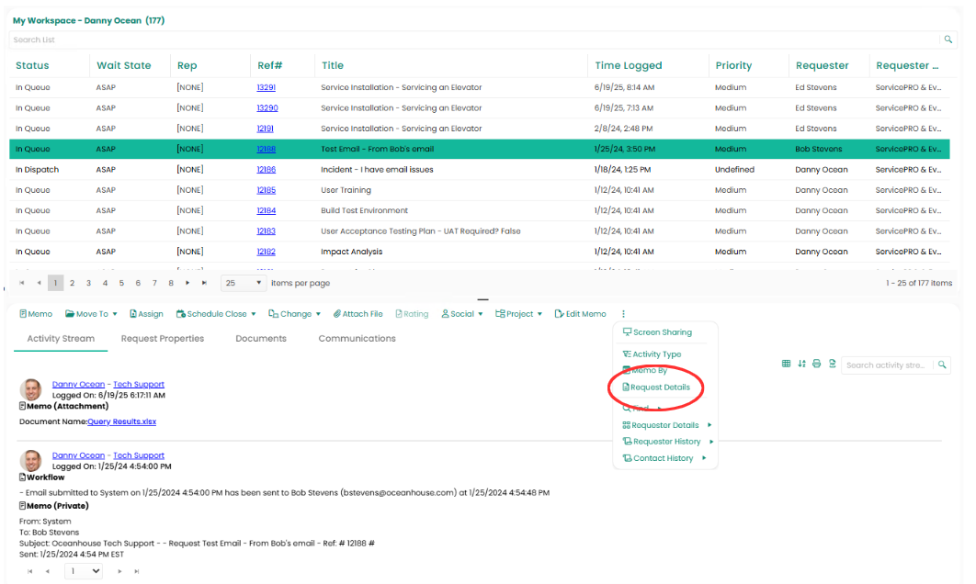Sort by the Priority column header
The image size is (976, 584).
(x=733, y=65)
